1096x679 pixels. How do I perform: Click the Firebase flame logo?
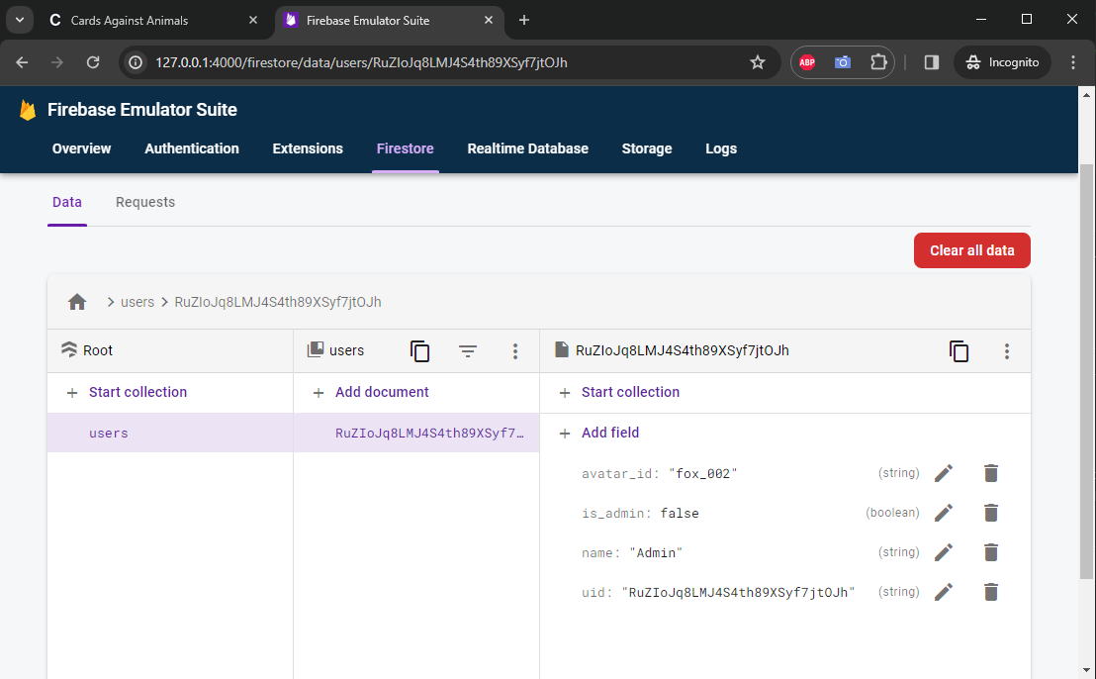click(28, 110)
